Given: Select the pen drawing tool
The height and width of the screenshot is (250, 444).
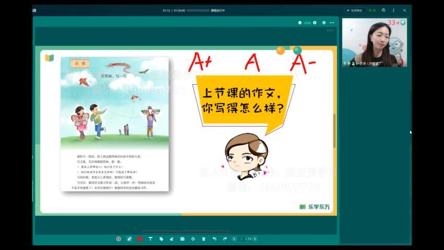Looking at the screenshot, I should click(x=129, y=239).
